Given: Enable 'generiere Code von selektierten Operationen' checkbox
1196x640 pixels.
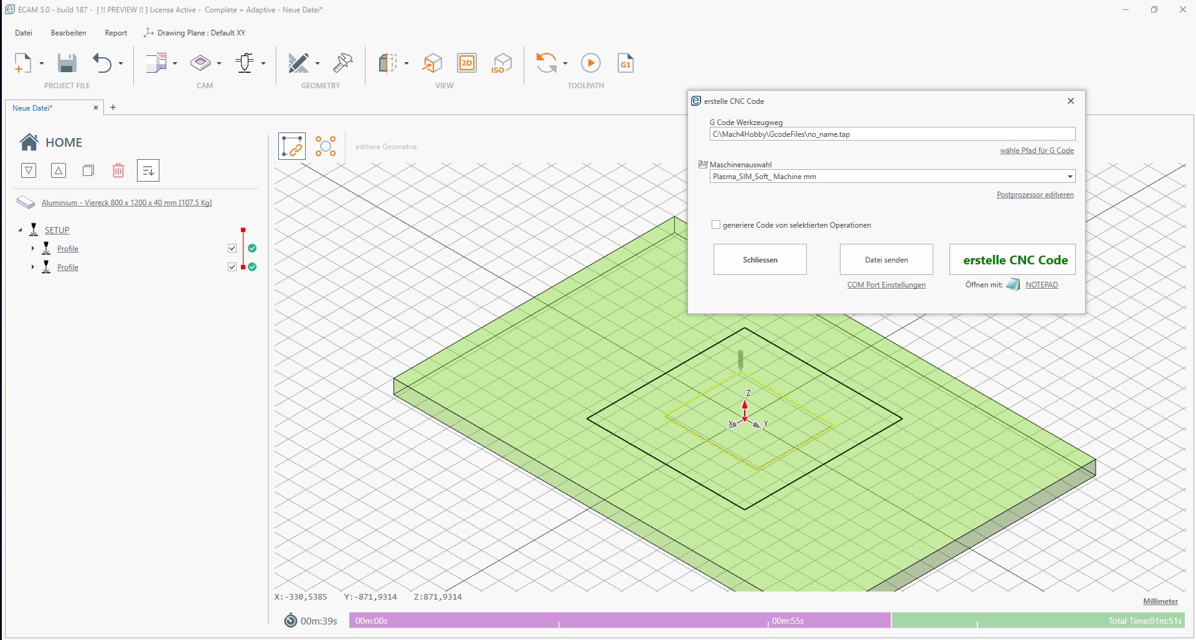Looking at the screenshot, I should [x=716, y=225].
